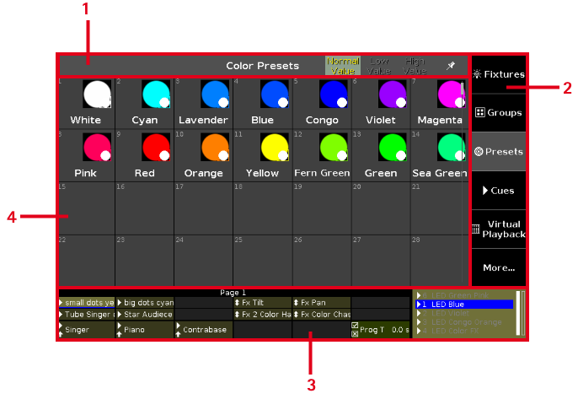Trigger the Contrabase executor
Screen dimensions: 578x399
click(x=203, y=330)
